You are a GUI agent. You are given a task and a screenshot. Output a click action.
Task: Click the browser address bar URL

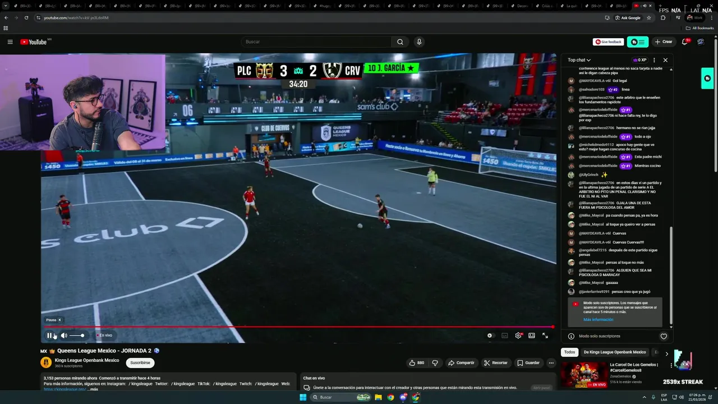pos(76,18)
